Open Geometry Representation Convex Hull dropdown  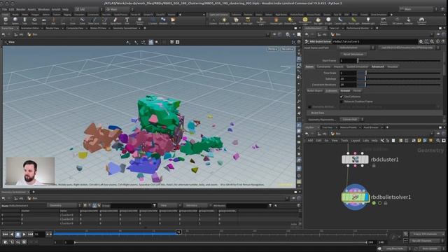pyautogui.click(x=351, y=120)
